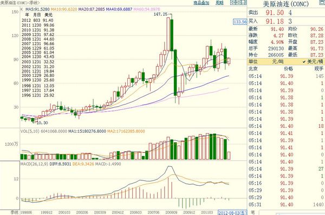The width and height of the screenshot is (325, 215).
Task: Click the 133.56 price marker box
Action: (x=240, y=22)
